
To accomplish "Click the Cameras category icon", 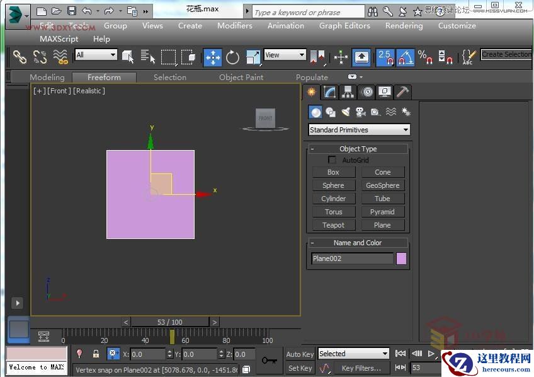I will click(360, 112).
